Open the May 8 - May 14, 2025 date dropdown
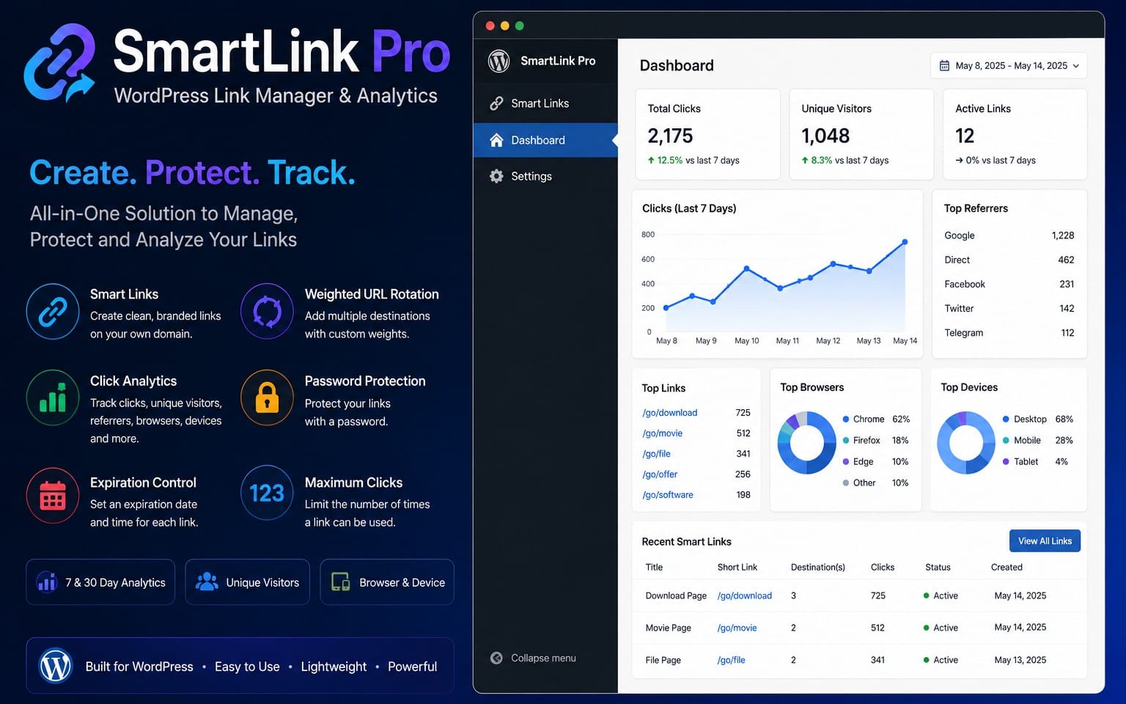The width and height of the screenshot is (1126, 704). tap(1009, 65)
